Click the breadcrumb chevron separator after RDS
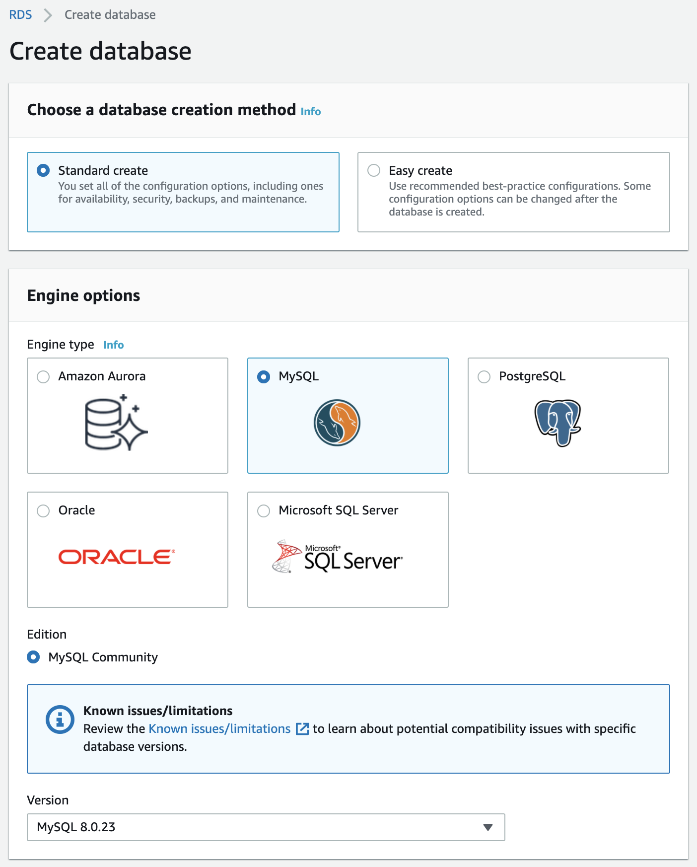Viewport: 697px width, 867px height. [48, 15]
